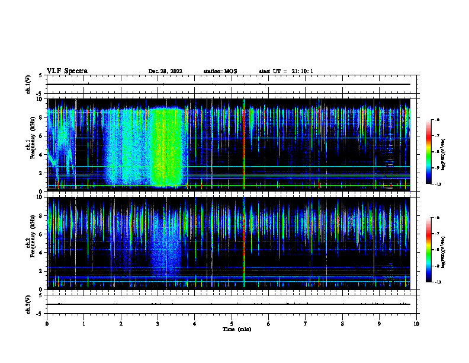
Task: Click the time axis tick label '7'
Action: point(306,324)
